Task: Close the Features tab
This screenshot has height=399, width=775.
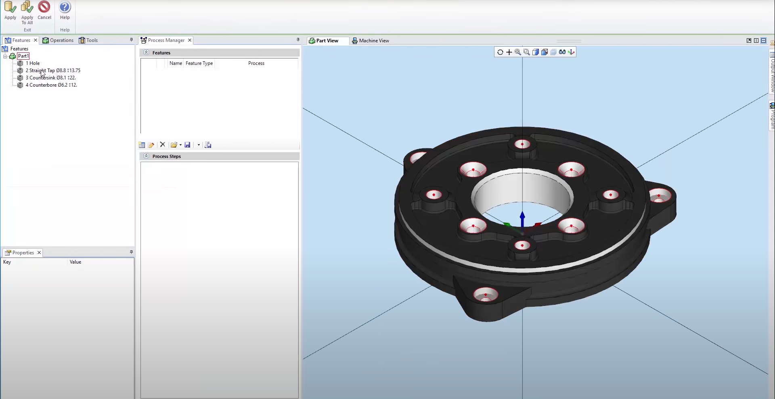Action: coord(36,40)
